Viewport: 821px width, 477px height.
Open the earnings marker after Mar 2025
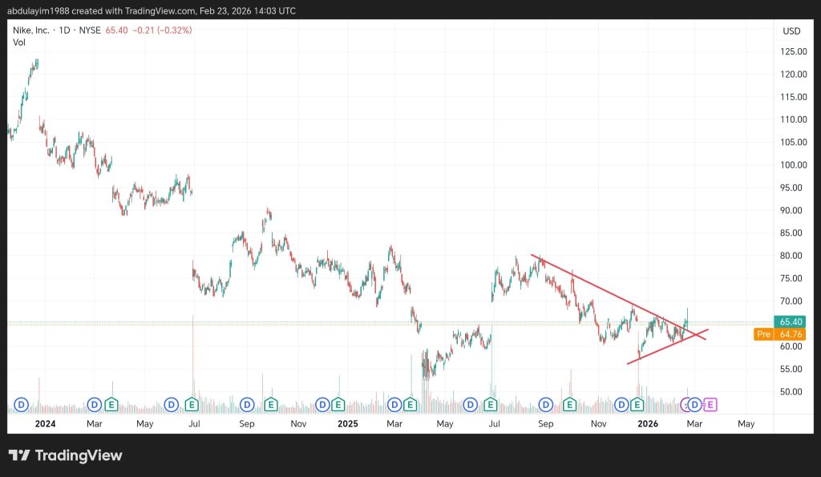[410, 405]
